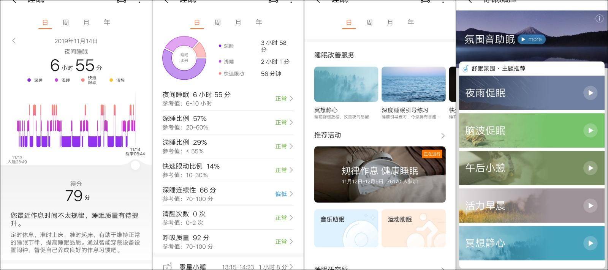Open 推荐活动 section chevron
Viewport: 608px width, 270px height.
pyautogui.click(x=443, y=136)
